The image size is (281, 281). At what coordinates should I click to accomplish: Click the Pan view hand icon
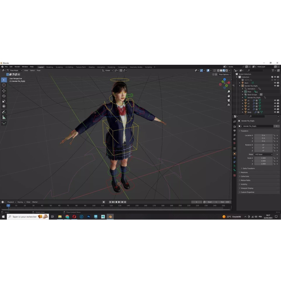point(229,96)
